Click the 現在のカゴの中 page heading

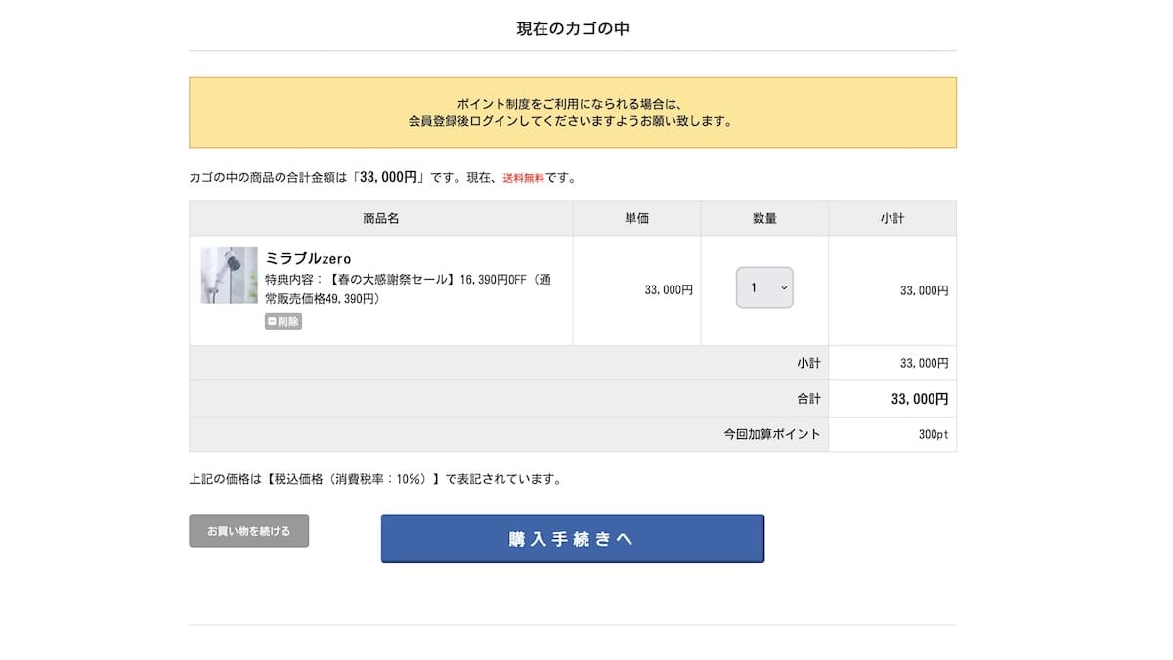tap(573, 28)
